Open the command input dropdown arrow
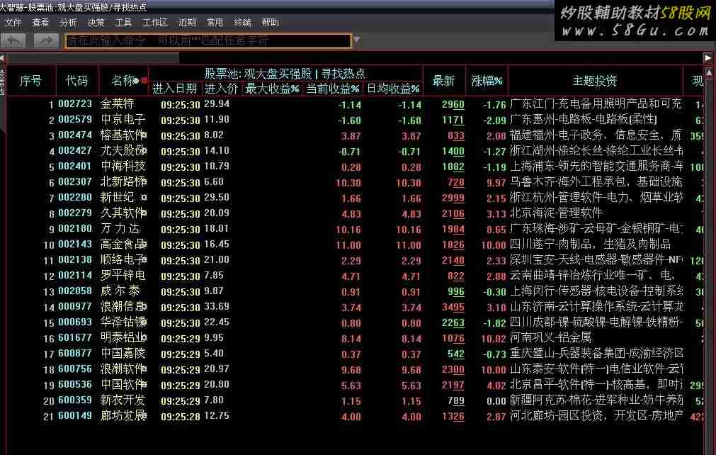The width and height of the screenshot is (716, 455). coord(357,40)
